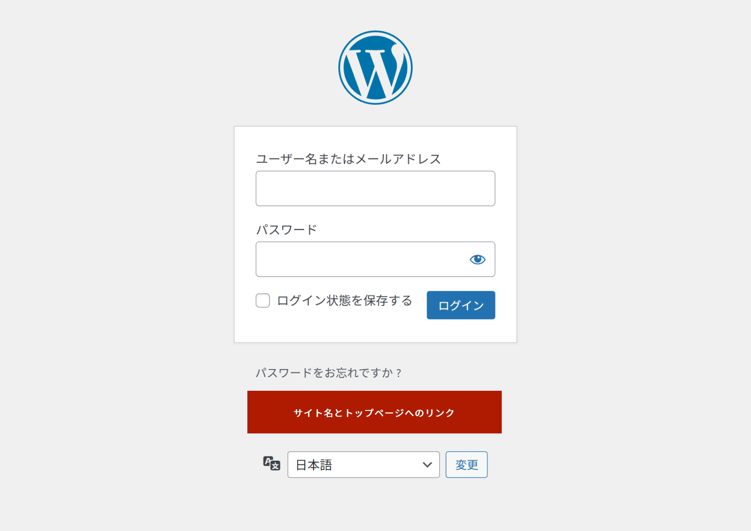Click the ログイン状態を保存する label text
This screenshot has height=531, width=751.
click(345, 300)
